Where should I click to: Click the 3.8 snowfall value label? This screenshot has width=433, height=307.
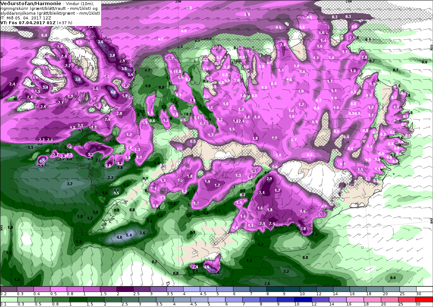78,79
